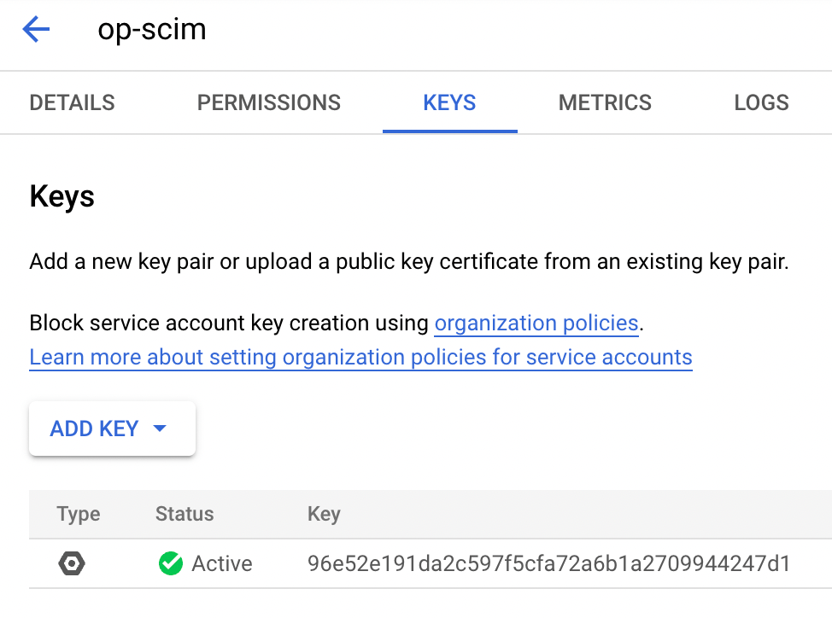This screenshot has height=618, width=832.
Task: Click the Key column header
Action: click(x=324, y=514)
